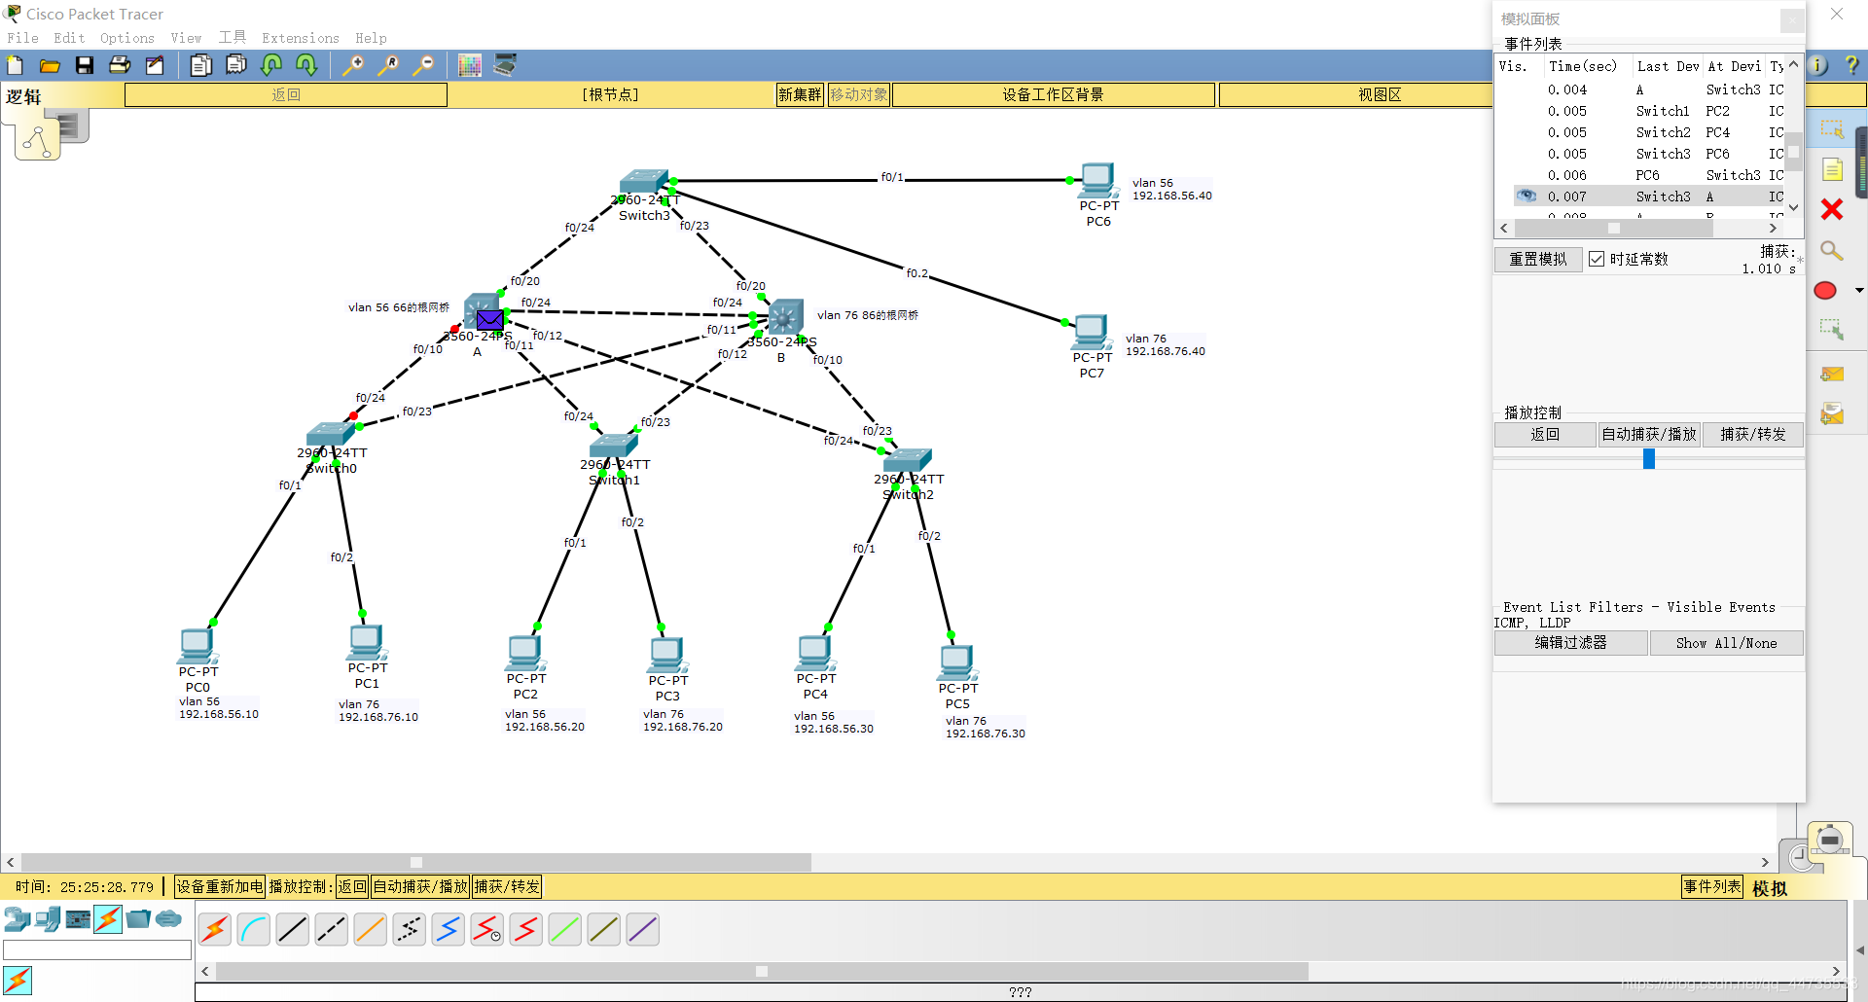Zoom out of the workspace
The image size is (1868, 1002).
(x=423, y=65)
